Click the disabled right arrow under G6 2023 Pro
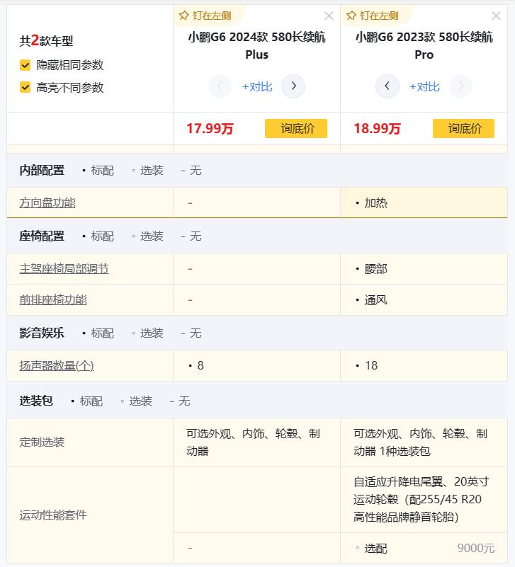The image size is (515, 567). pyautogui.click(x=460, y=86)
